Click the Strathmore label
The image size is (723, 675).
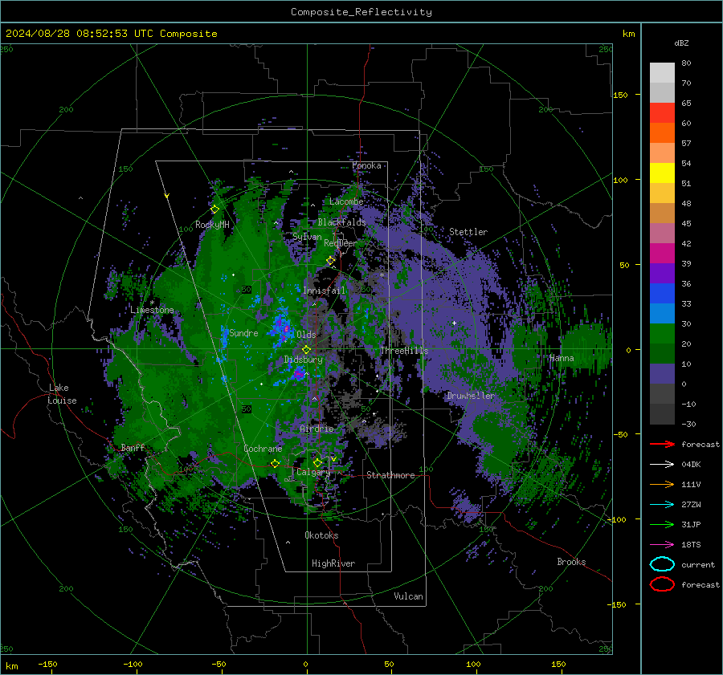click(x=390, y=475)
